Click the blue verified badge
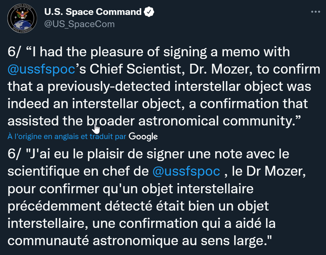 [149, 12]
